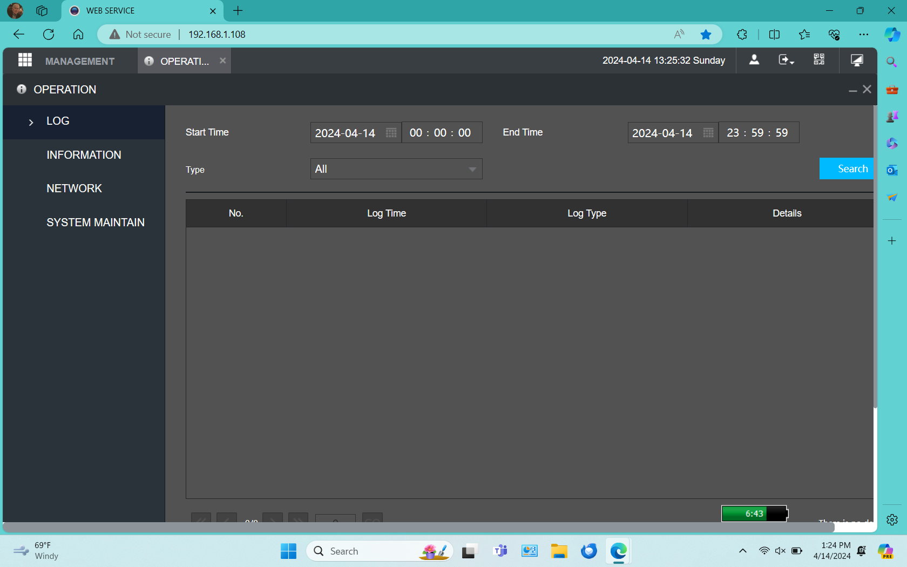Close the WEB SERVICE browser tab
907x567 pixels.
click(213, 11)
